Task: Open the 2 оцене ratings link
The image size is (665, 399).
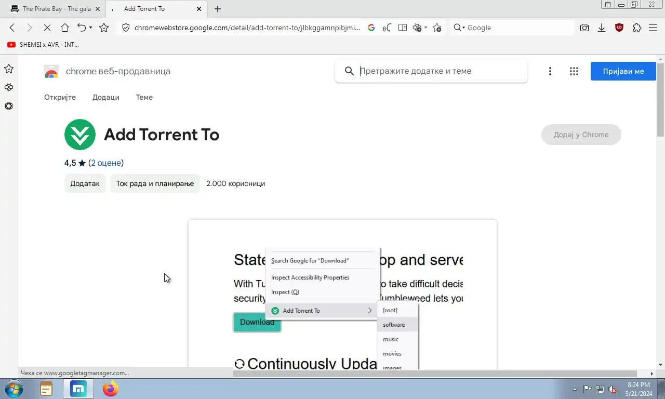Action: [106, 163]
